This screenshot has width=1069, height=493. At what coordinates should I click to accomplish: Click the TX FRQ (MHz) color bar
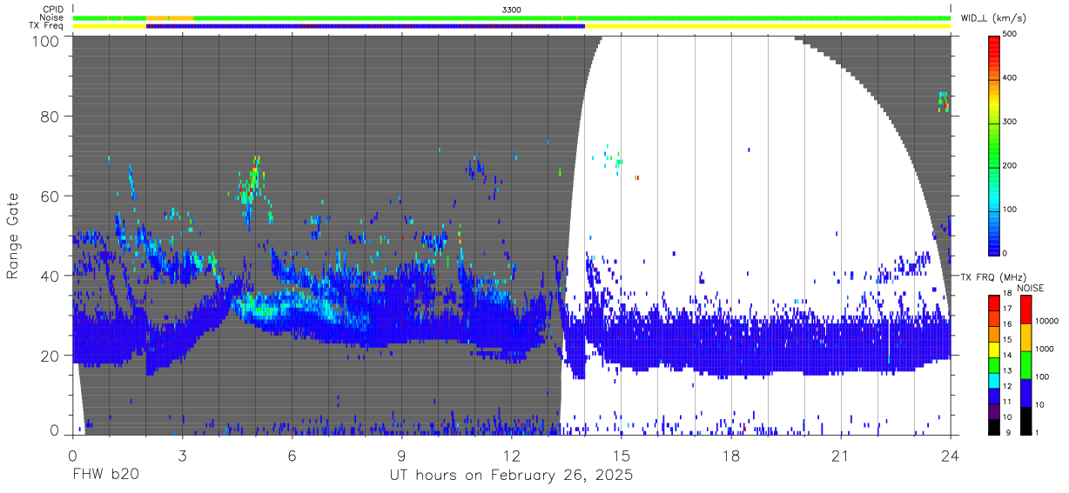(x=996, y=363)
